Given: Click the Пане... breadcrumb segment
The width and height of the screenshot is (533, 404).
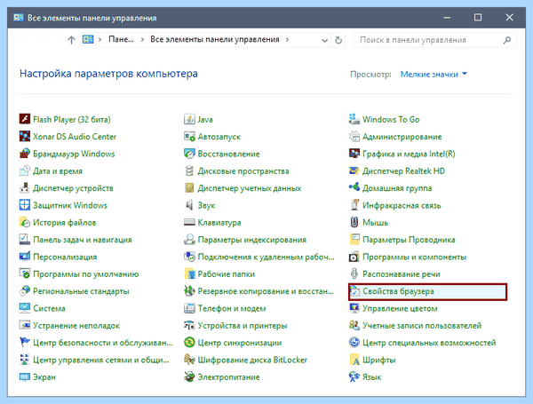Looking at the screenshot, I should [x=121, y=39].
